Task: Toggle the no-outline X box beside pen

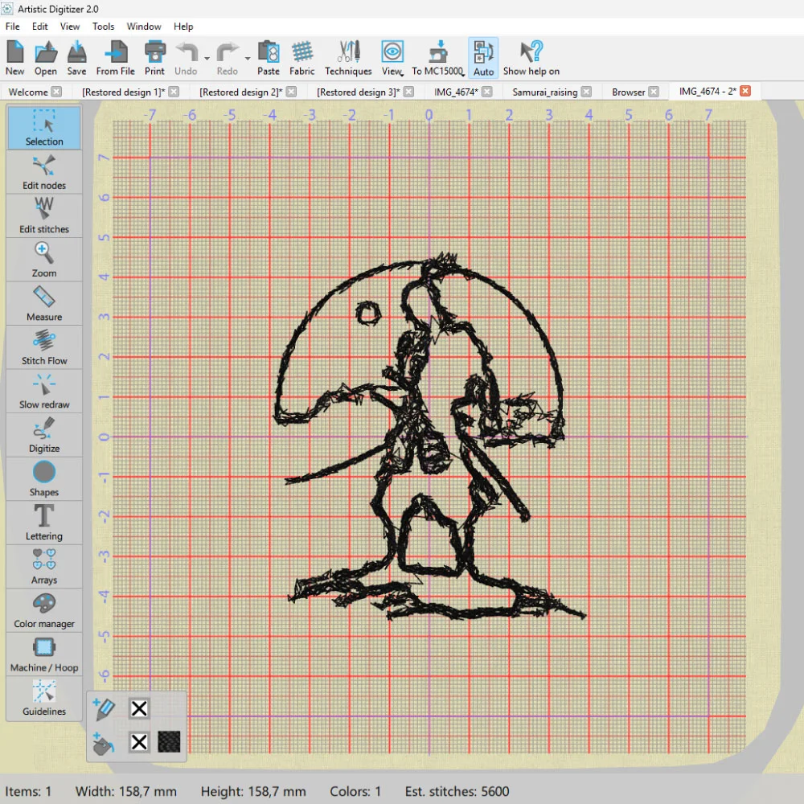Action: coord(139,708)
